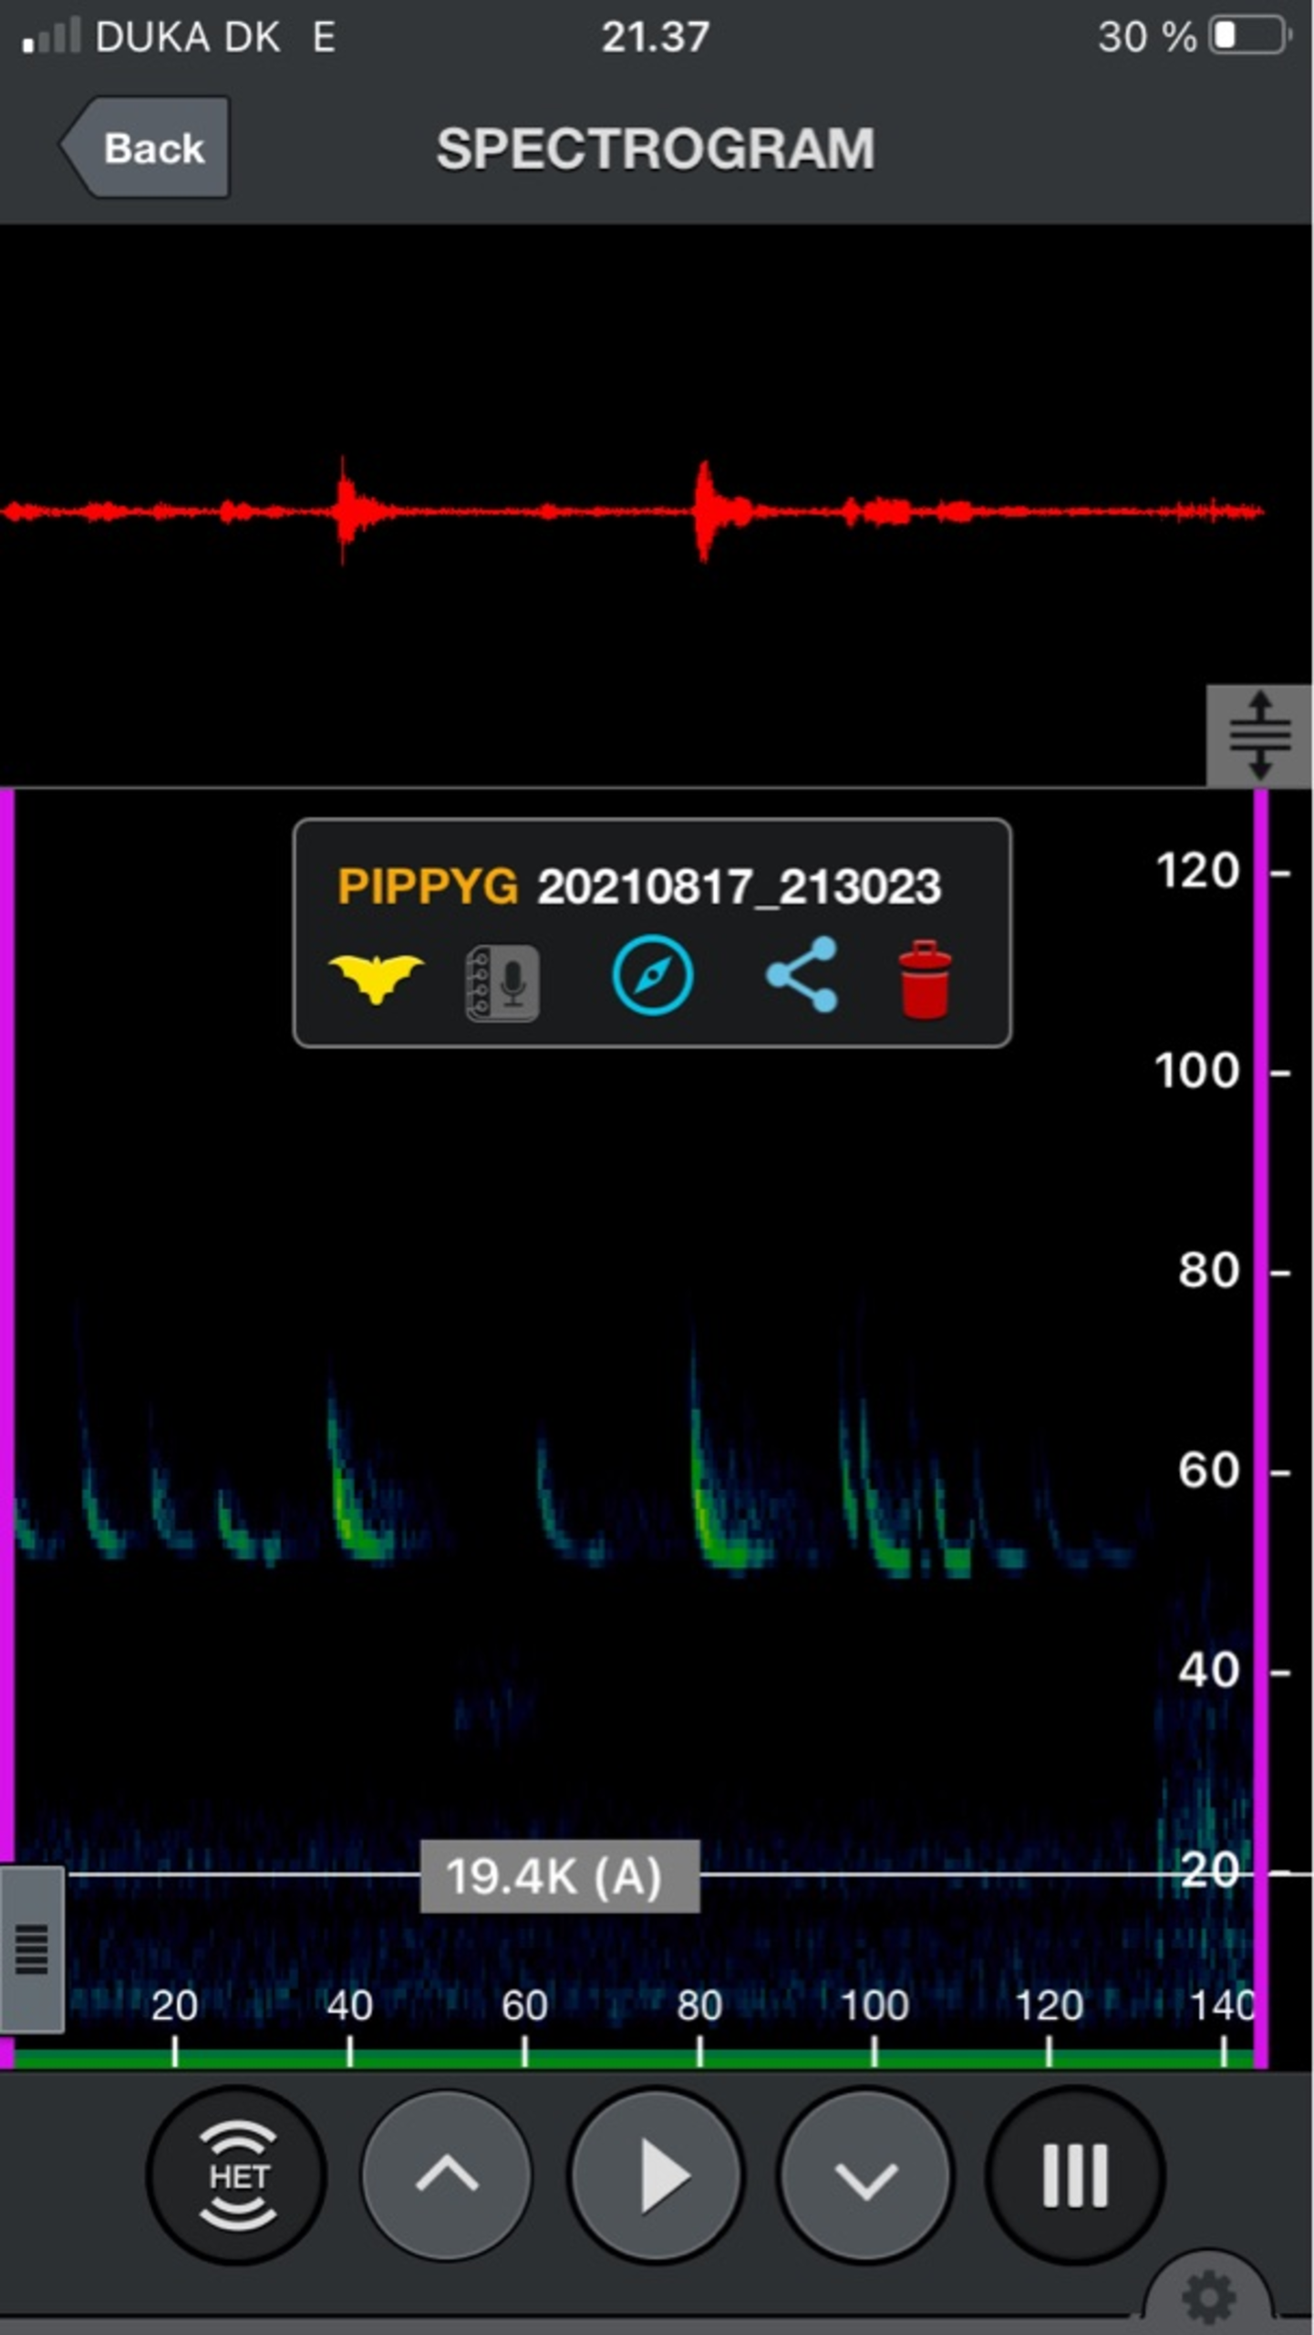Open settings gear at bottom right

(x=1208, y=2296)
